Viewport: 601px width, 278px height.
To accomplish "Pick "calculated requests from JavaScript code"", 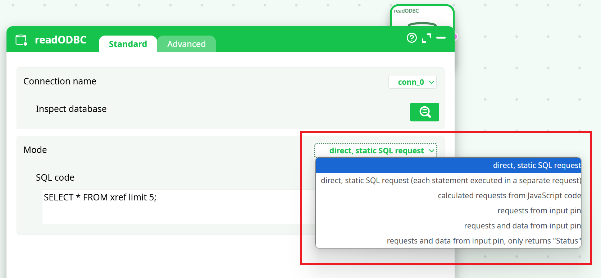I will pyautogui.click(x=448, y=196).
